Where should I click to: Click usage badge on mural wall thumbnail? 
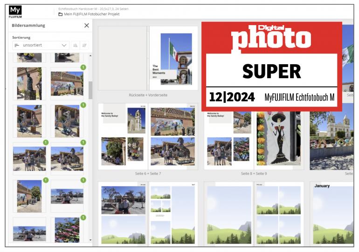(x=83, y=67)
